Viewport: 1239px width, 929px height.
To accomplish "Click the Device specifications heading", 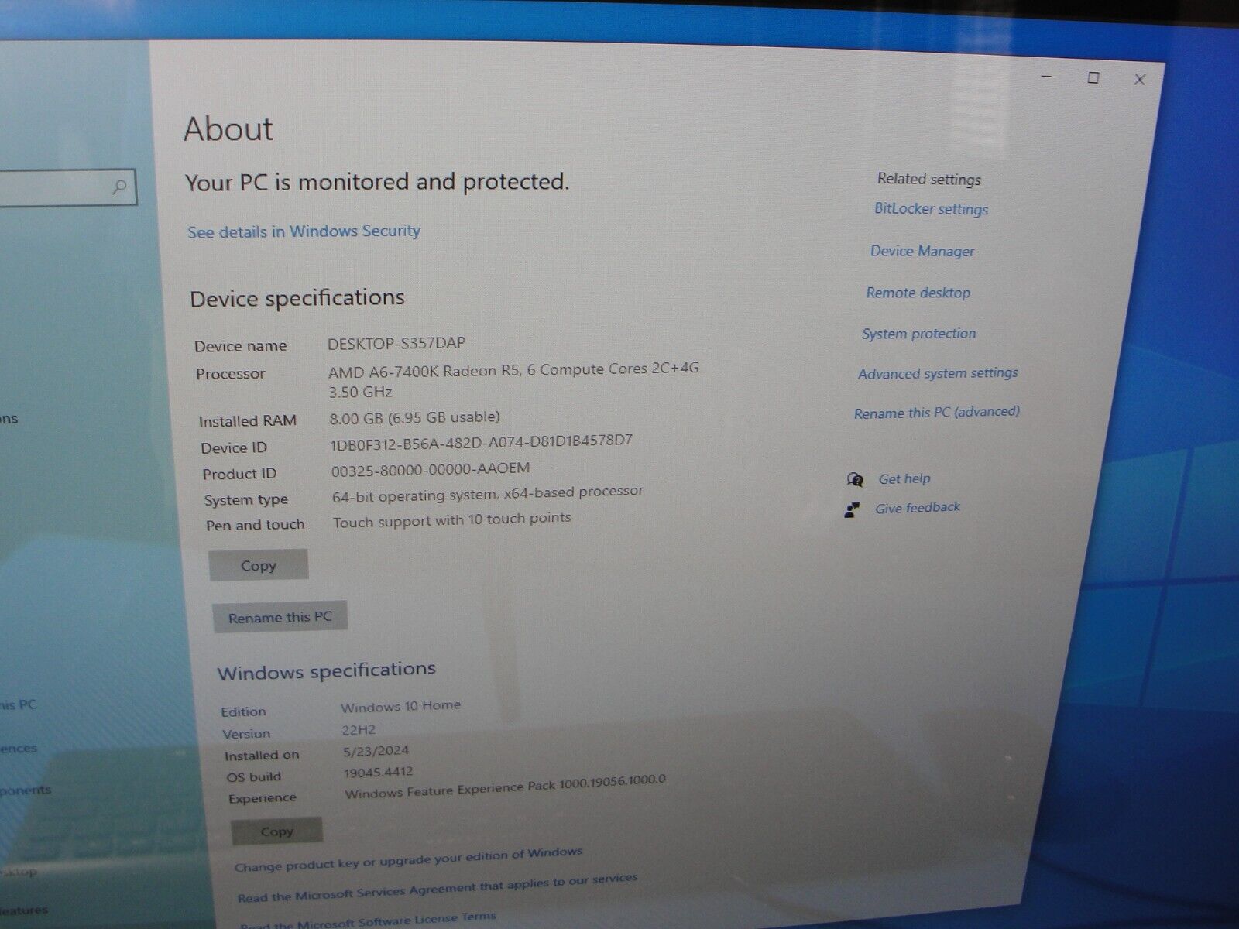I will [x=297, y=298].
